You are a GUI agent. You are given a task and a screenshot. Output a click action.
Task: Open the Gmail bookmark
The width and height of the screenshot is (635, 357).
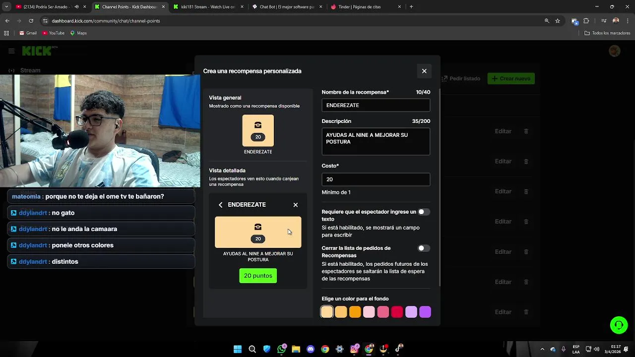[28, 33]
